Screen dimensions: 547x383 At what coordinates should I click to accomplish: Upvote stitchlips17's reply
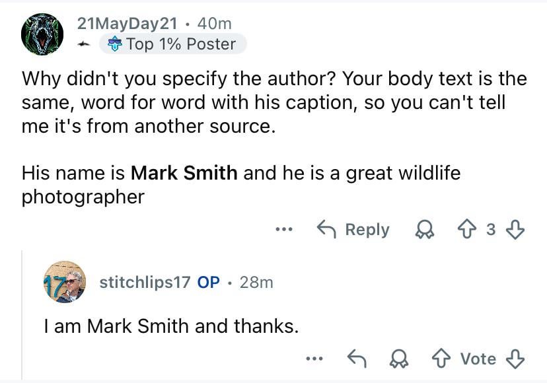point(441,359)
